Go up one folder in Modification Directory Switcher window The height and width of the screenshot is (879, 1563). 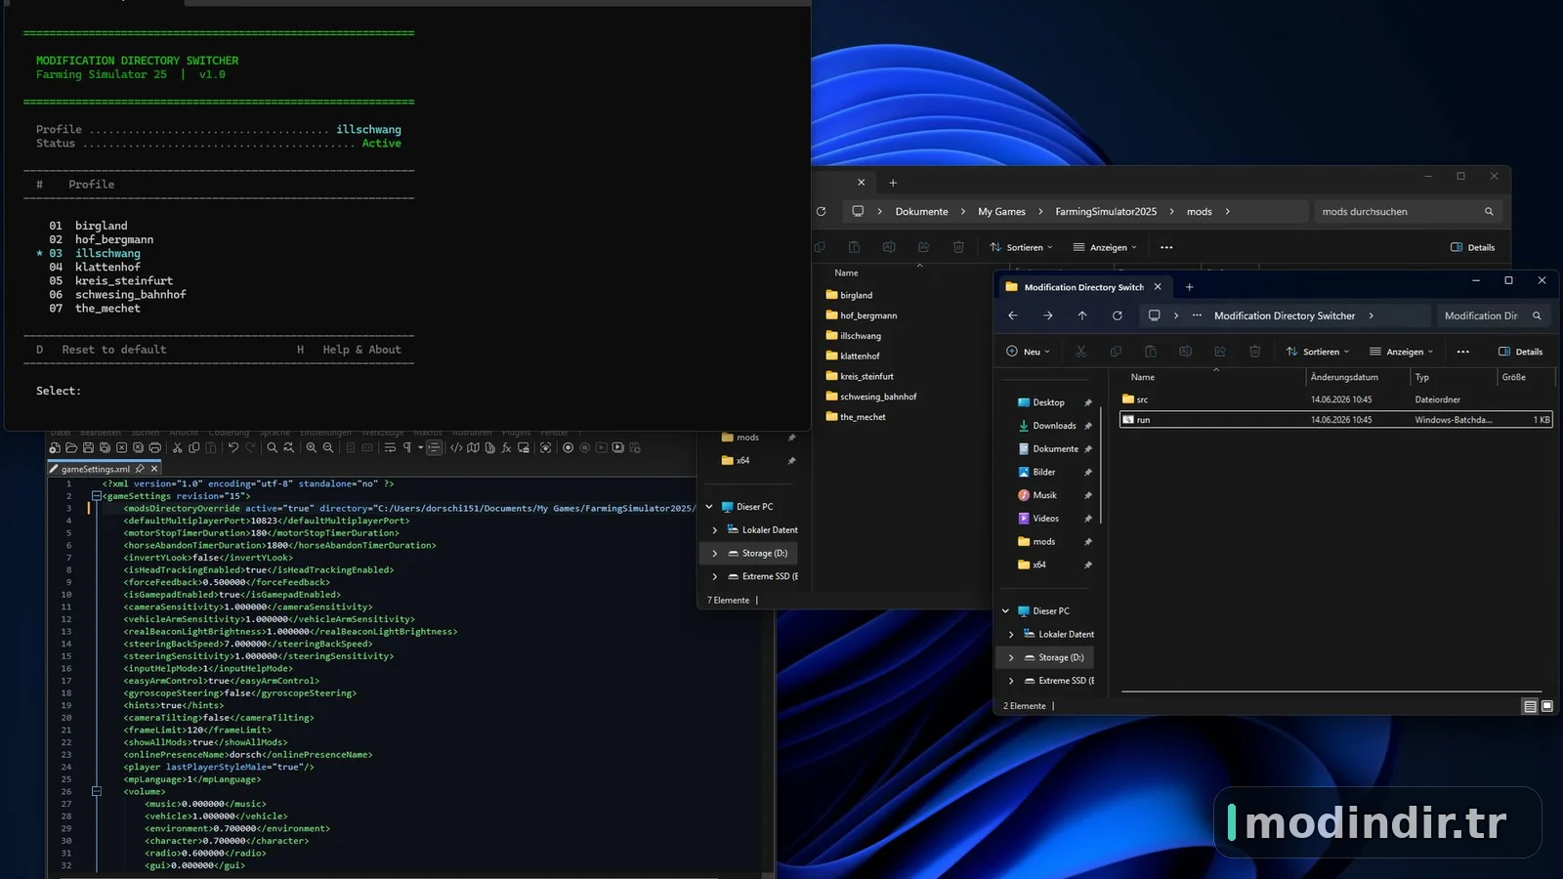[x=1082, y=315]
